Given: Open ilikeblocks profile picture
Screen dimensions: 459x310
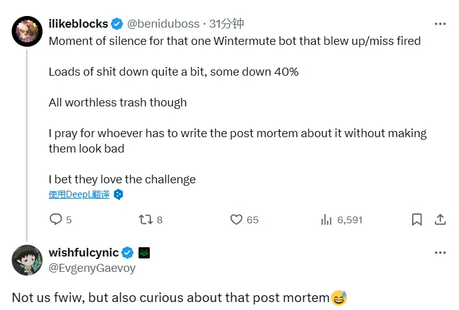Looking at the screenshot, I should coord(27,30).
